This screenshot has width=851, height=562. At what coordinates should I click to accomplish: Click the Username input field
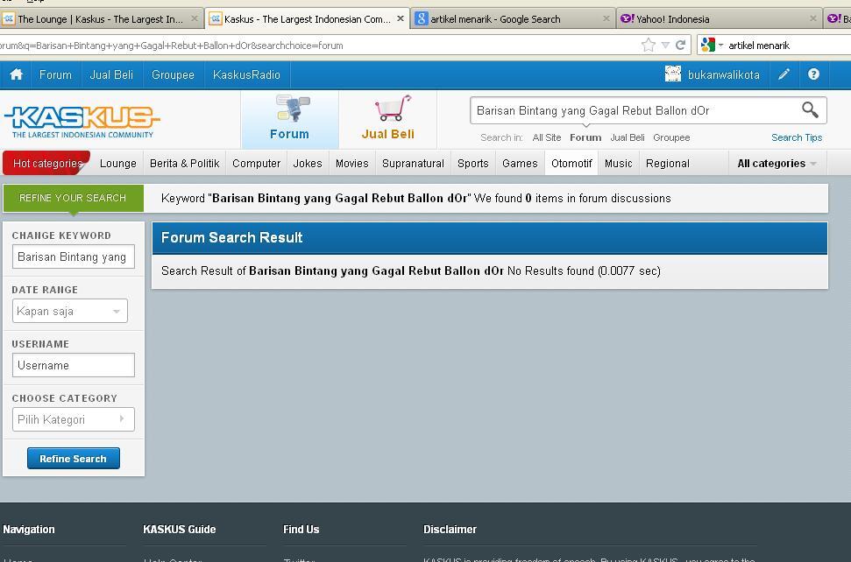(x=73, y=365)
